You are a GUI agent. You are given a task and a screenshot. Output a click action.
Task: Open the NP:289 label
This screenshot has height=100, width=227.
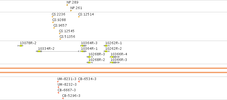[73, 2]
